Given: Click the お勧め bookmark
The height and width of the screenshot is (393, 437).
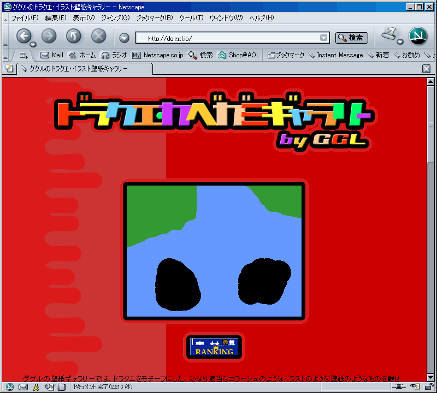Looking at the screenshot, I should pos(406,55).
